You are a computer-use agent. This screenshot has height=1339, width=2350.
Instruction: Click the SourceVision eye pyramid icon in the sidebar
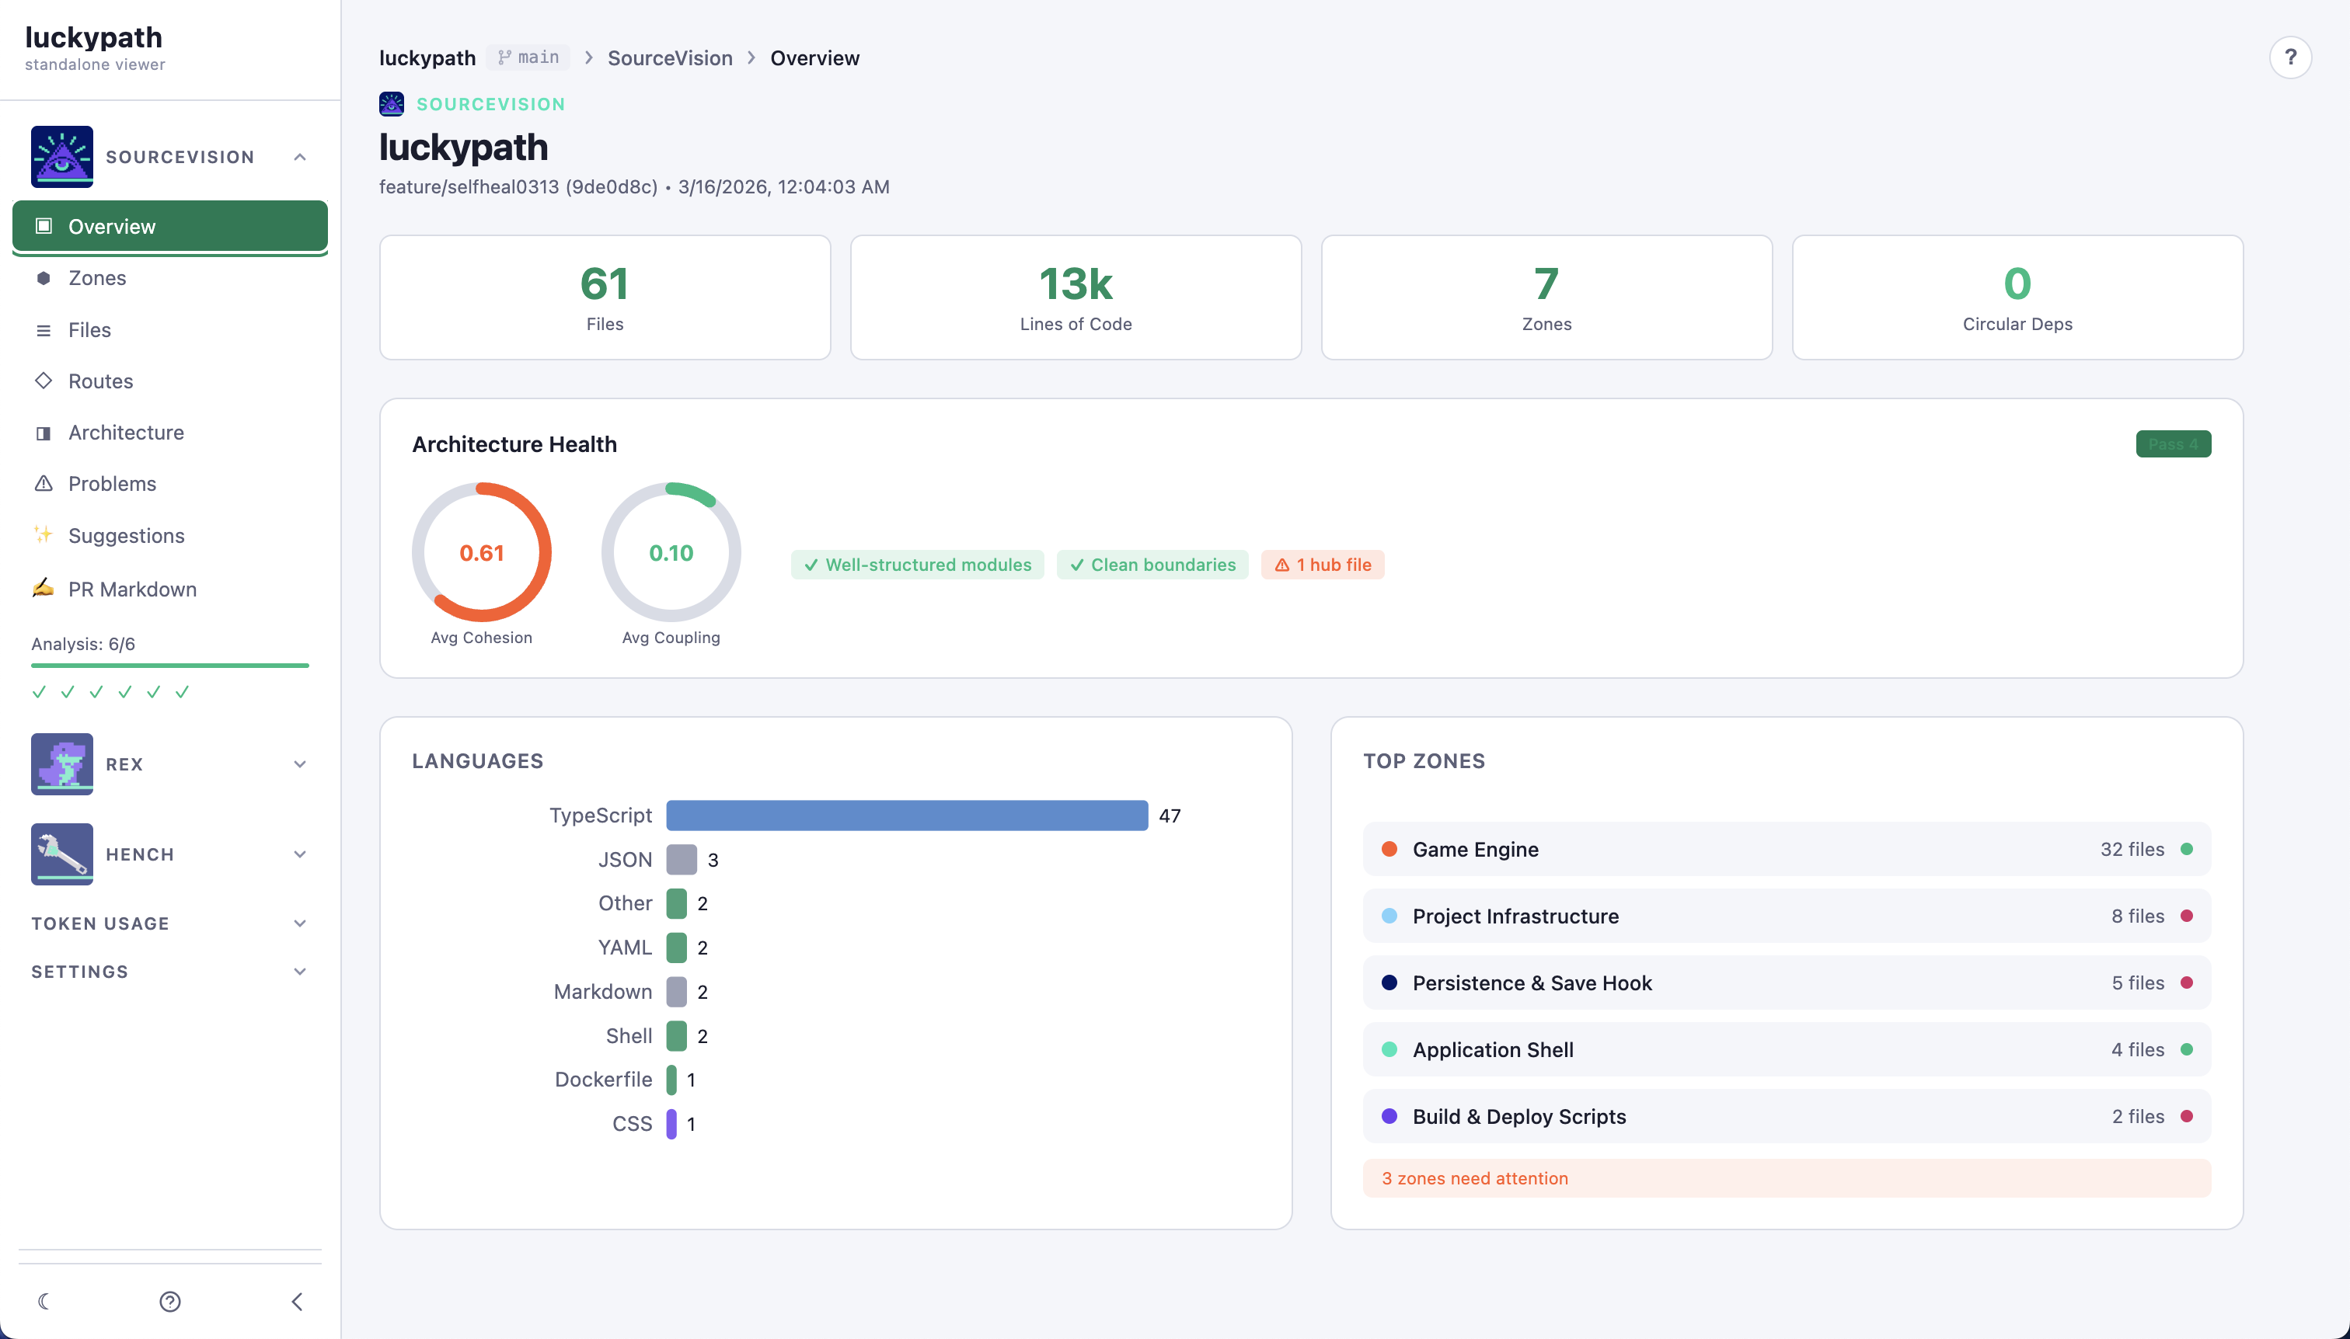click(x=61, y=156)
